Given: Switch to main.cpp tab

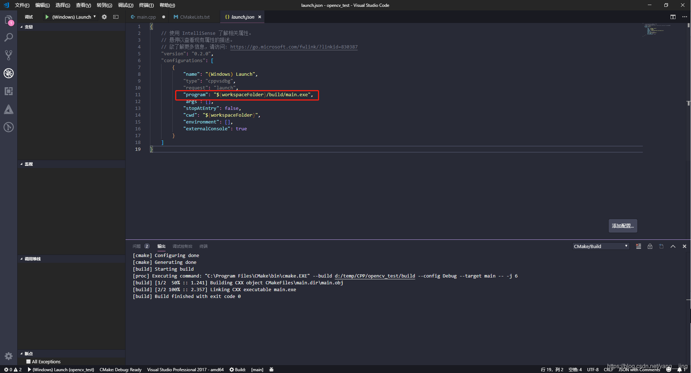Looking at the screenshot, I should pos(146,17).
